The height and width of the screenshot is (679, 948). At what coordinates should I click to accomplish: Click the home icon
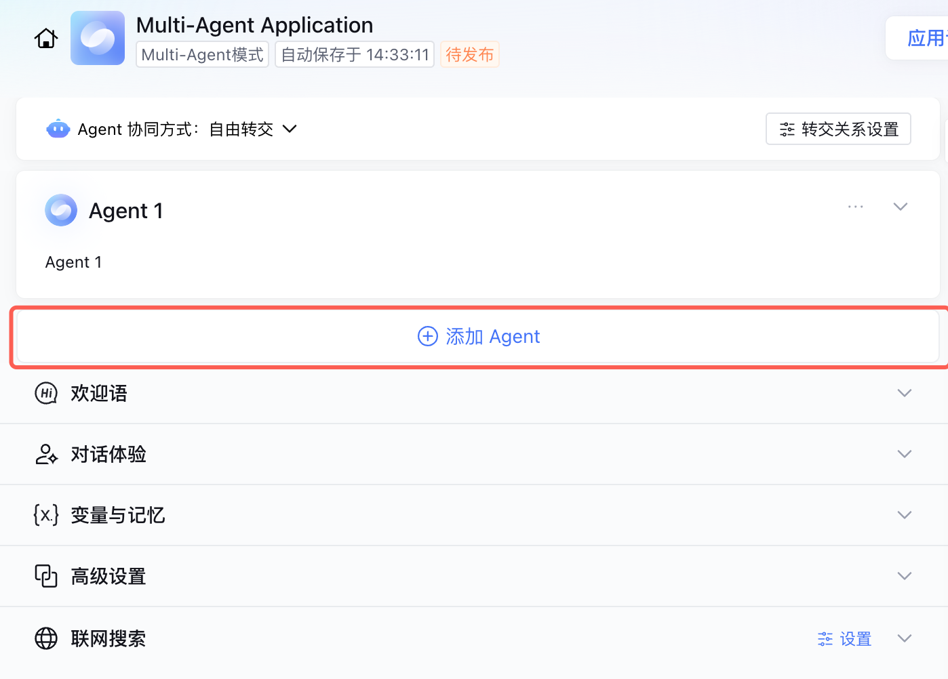click(x=46, y=39)
